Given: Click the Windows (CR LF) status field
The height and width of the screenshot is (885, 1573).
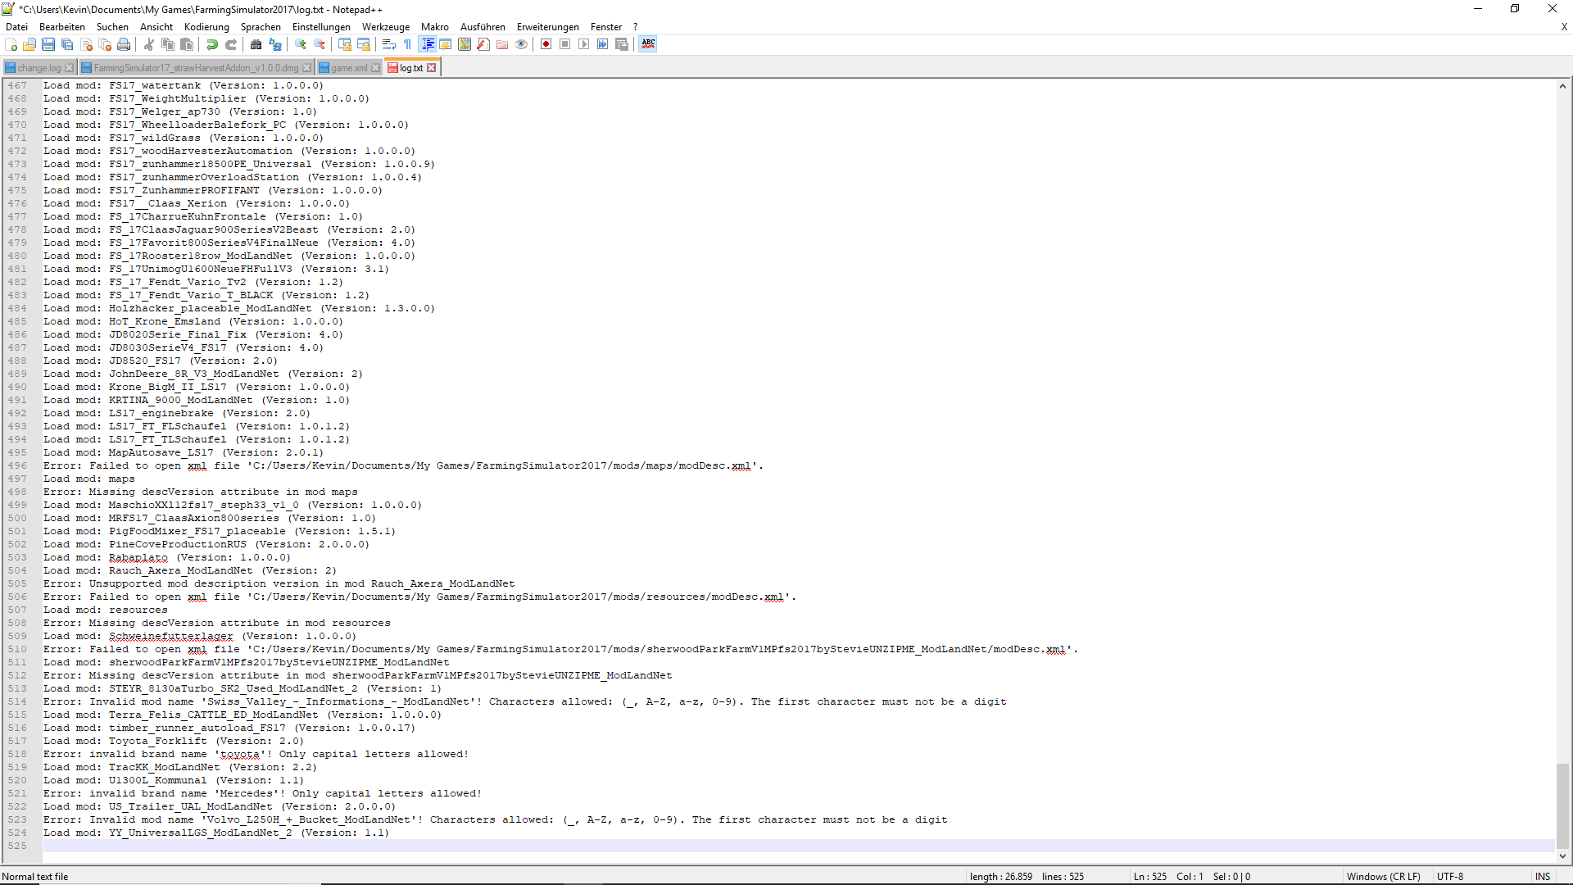Looking at the screenshot, I should coord(1383,876).
